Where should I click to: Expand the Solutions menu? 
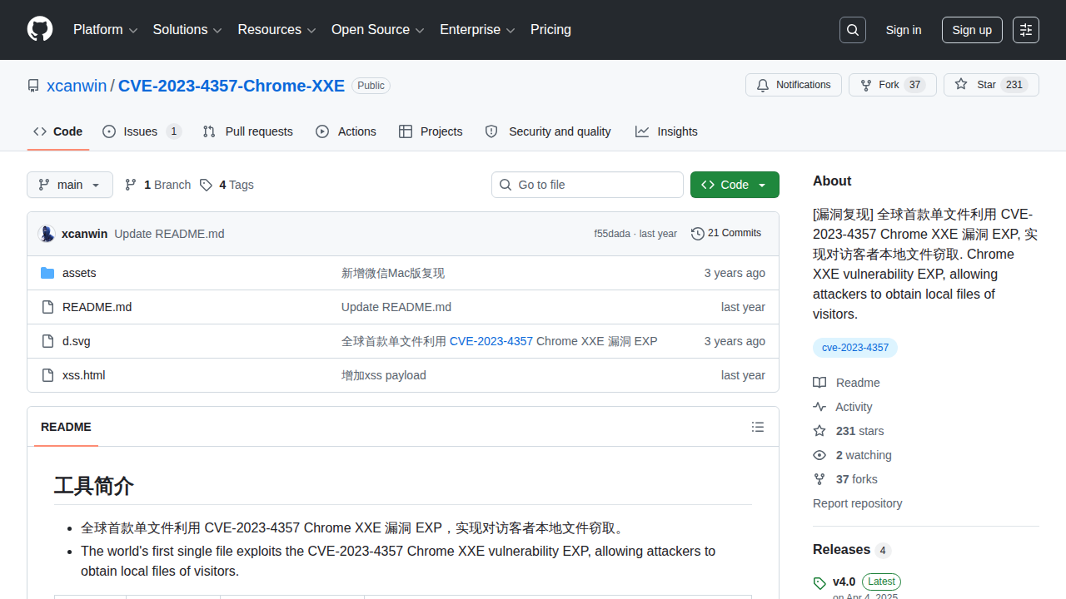[187, 30]
